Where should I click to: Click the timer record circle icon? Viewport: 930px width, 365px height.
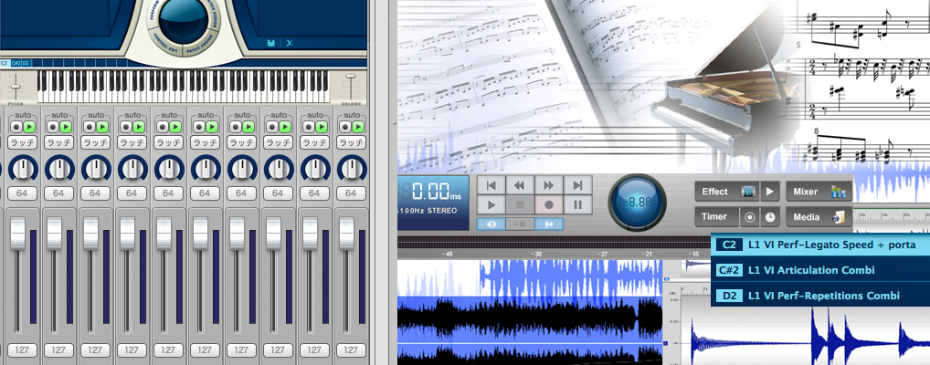750,217
